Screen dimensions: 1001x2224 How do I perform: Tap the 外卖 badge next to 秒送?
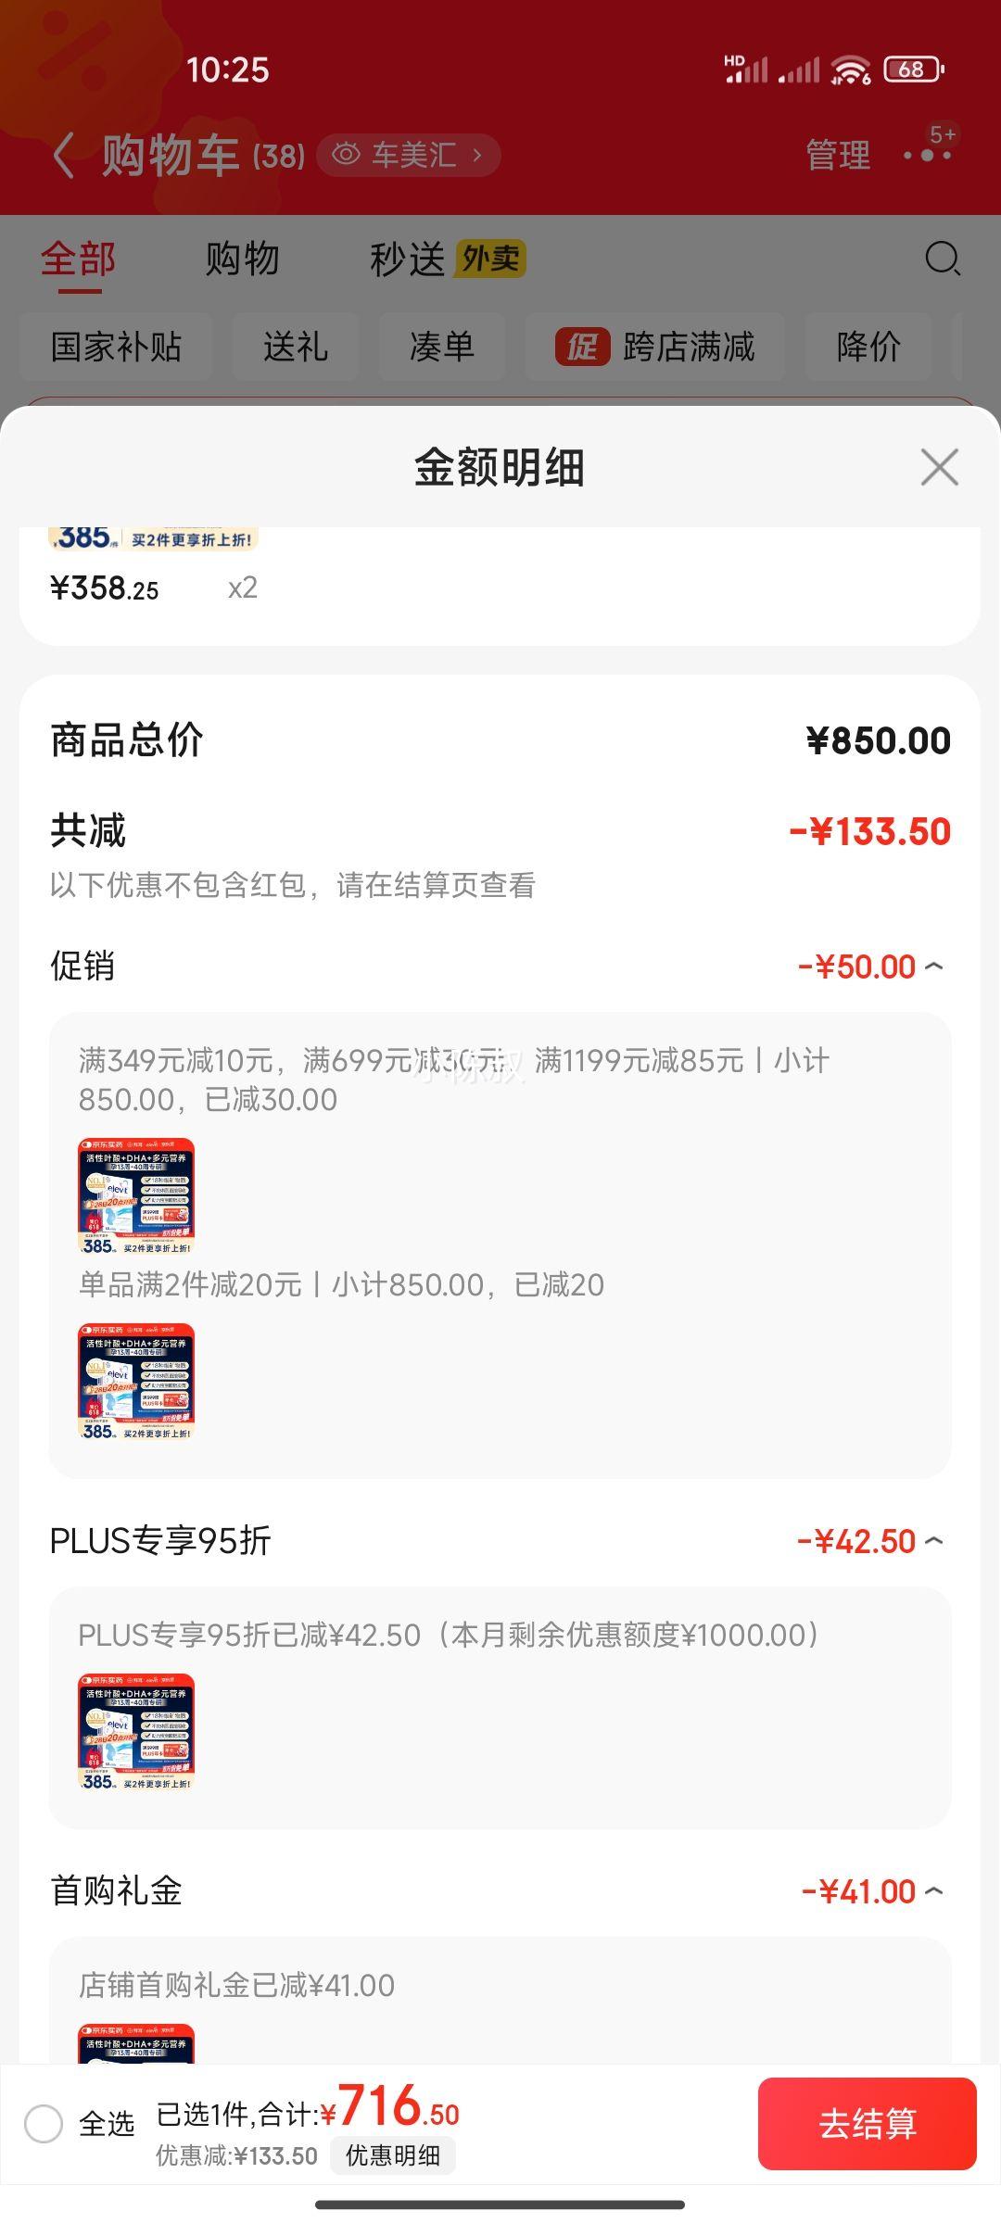pos(489,259)
